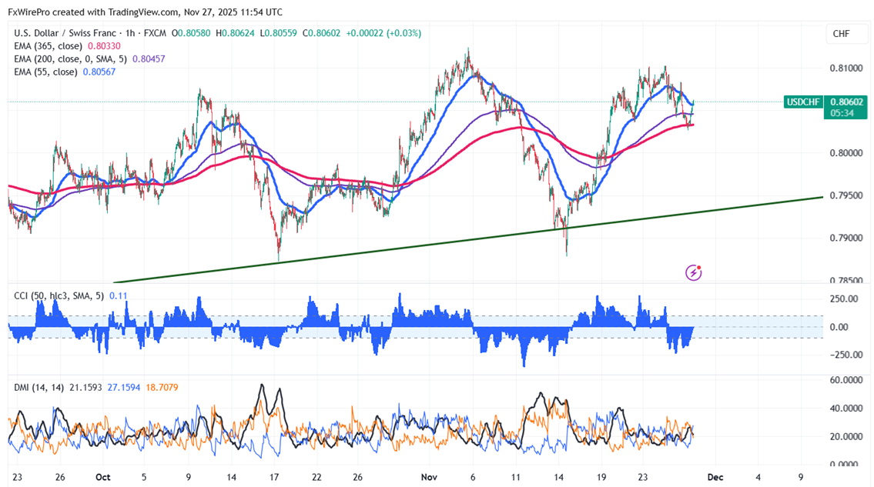Click the open price O0.80580 value
Screen dimensions: 874x487
(191, 33)
